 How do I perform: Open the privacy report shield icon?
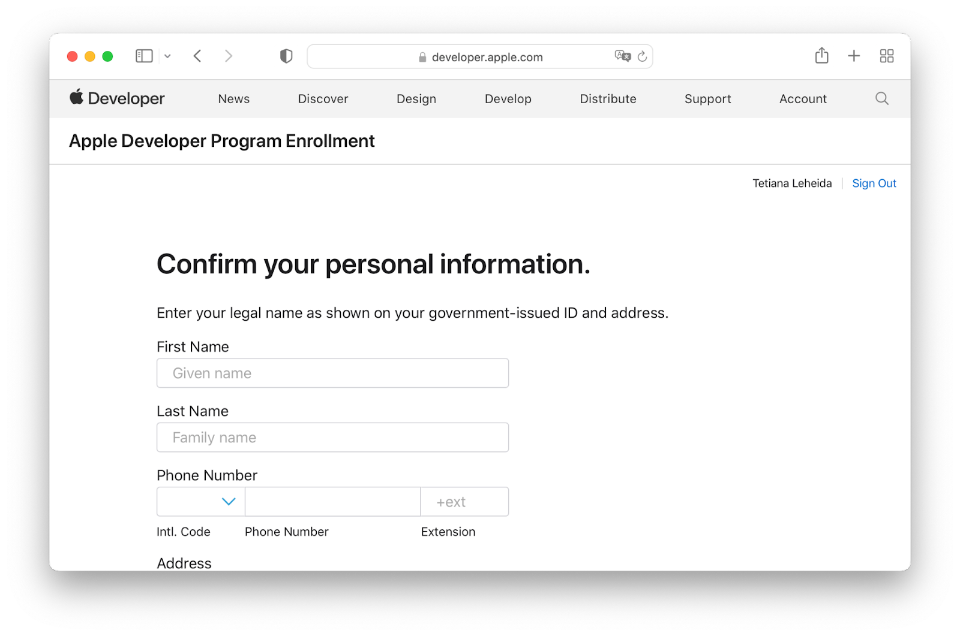pos(286,56)
